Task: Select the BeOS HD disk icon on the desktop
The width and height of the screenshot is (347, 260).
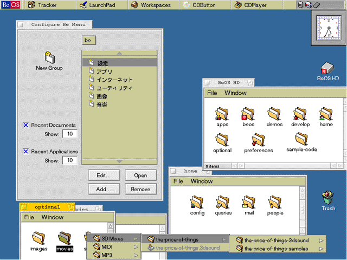Action: point(328,71)
